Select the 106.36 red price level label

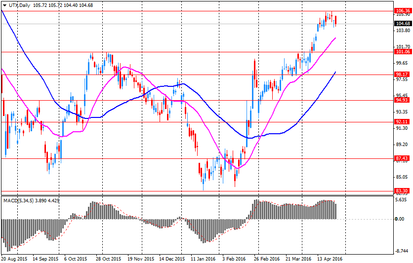point(403,11)
